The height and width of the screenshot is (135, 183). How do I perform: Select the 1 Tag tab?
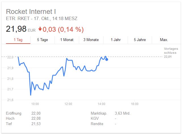click(18, 40)
